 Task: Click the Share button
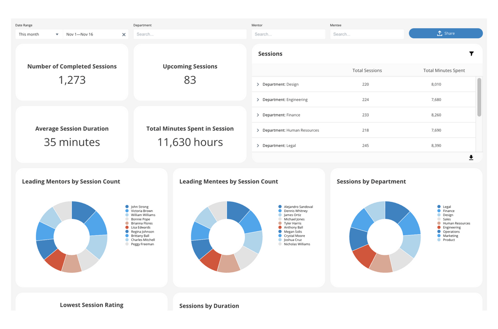[x=445, y=33]
